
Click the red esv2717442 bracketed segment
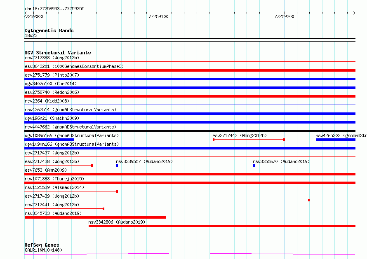pos(249,140)
